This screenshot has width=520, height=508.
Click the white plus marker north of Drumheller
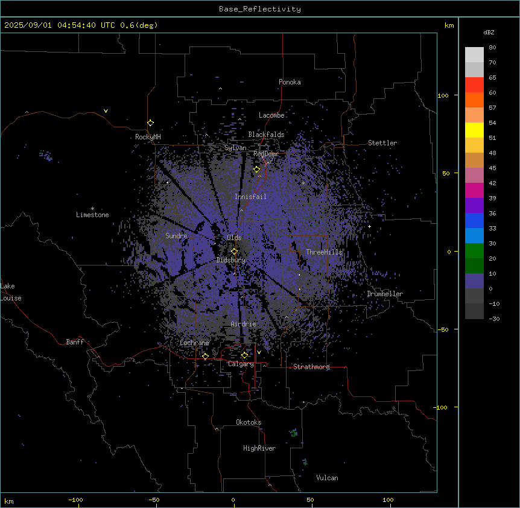(x=369, y=226)
